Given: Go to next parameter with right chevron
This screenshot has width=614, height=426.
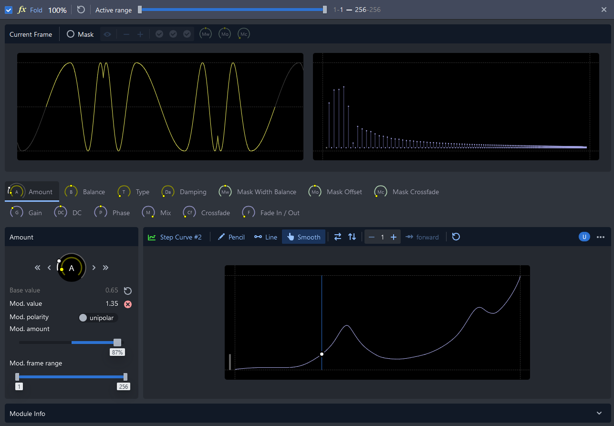Looking at the screenshot, I should click(94, 268).
